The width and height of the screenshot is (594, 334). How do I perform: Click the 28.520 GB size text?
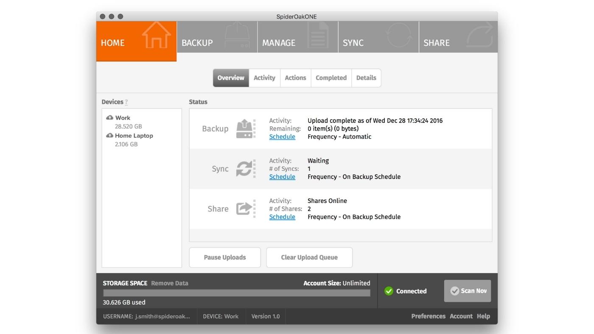(x=128, y=126)
